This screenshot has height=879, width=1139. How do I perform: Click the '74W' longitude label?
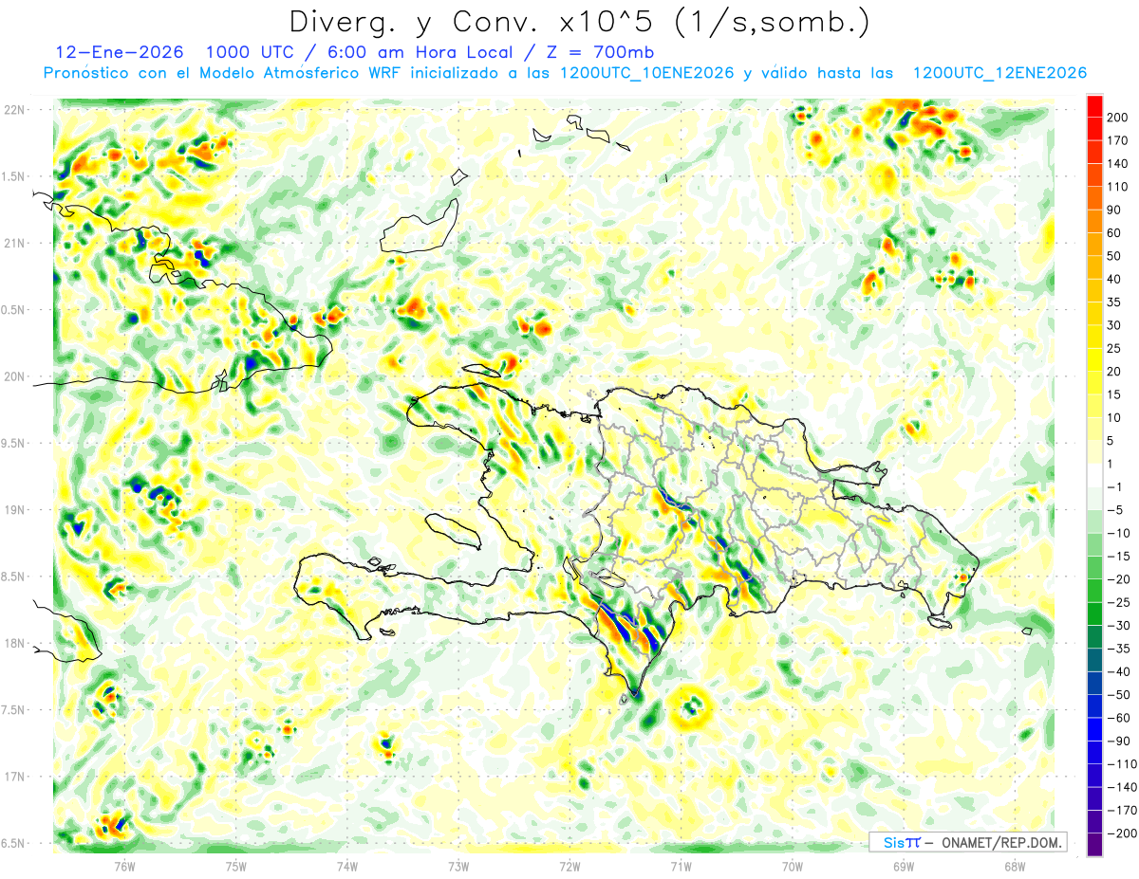347,865
